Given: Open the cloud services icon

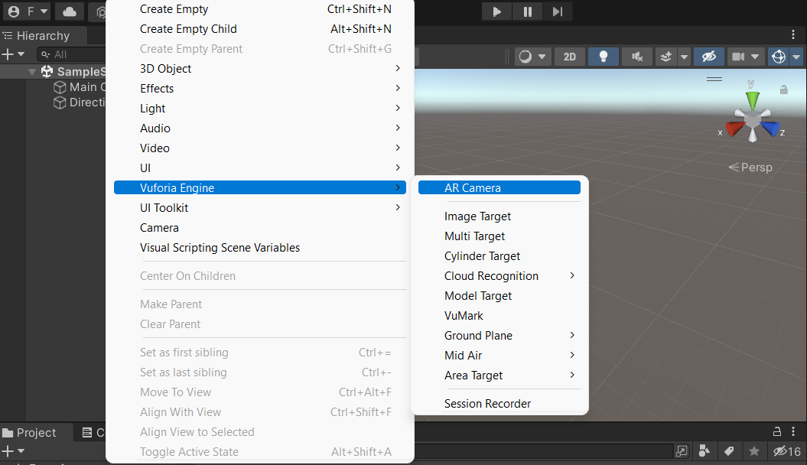Looking at the screenshot, I should coord(70,11).
